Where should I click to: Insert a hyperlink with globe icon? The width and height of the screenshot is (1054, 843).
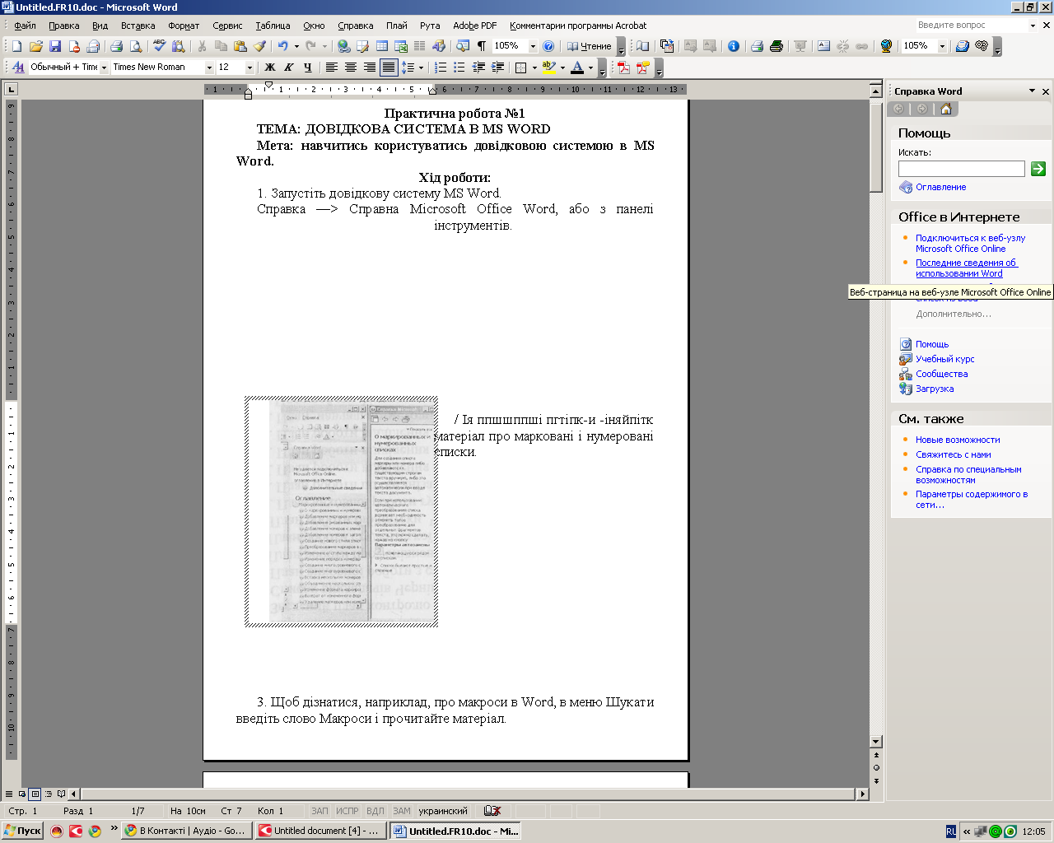343,46
